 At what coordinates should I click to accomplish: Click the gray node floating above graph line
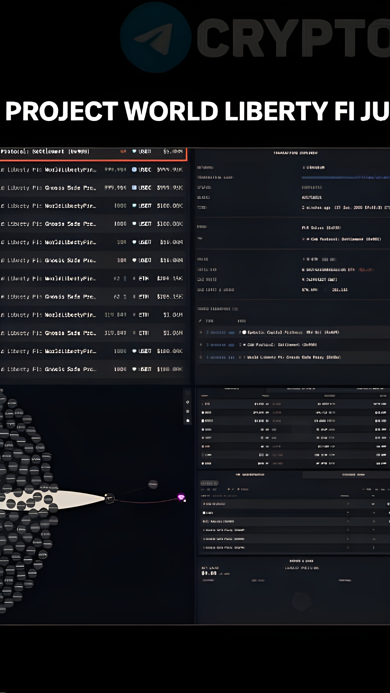point(153,484)
